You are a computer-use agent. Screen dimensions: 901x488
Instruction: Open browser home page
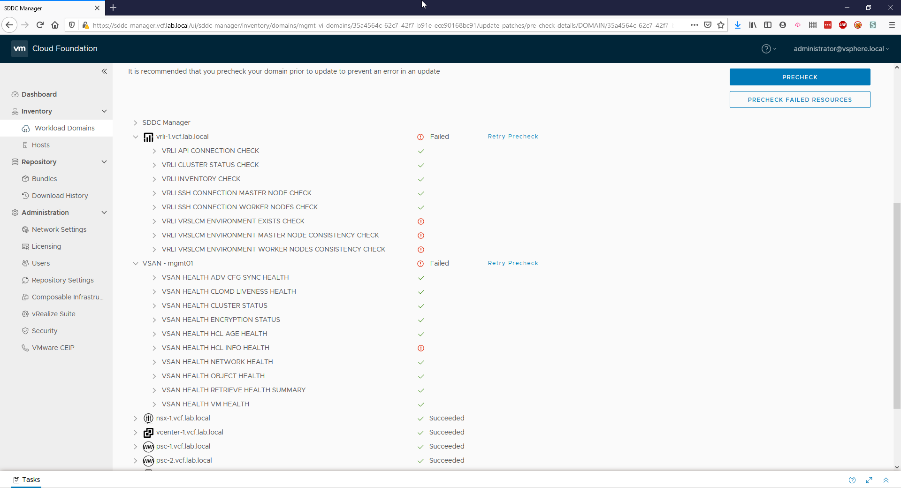[x=55, y=25]
